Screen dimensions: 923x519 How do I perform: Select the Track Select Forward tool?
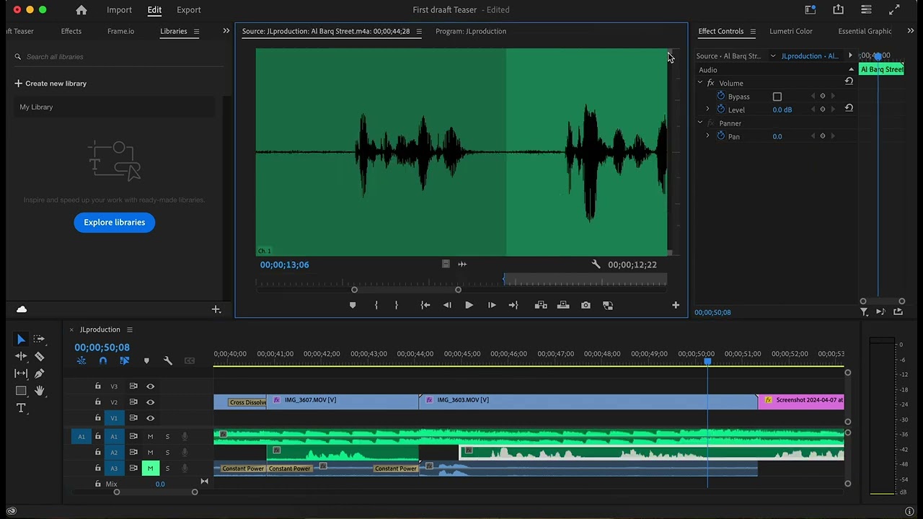(39, 339)
